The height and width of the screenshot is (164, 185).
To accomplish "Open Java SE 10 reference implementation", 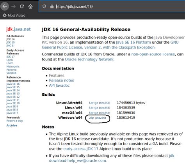I will pyautogui.click(x=13, y=103).
